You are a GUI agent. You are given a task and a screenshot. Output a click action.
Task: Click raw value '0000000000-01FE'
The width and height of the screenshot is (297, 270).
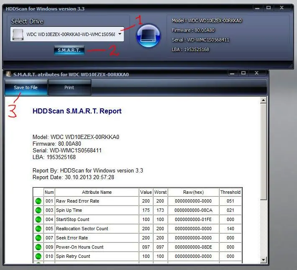(193, 219)
